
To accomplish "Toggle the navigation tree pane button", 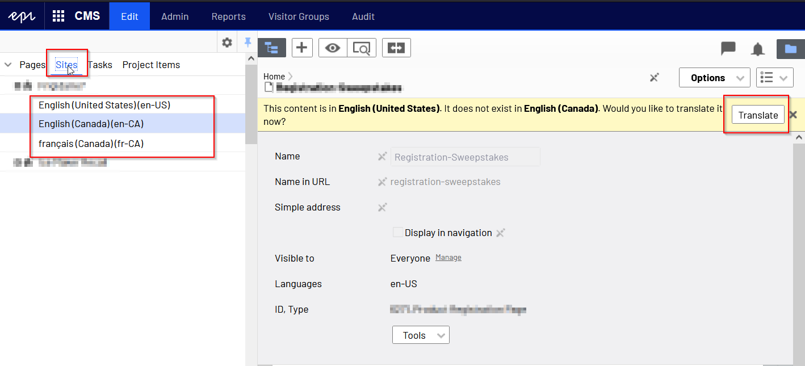I will (x=271, y=48).
